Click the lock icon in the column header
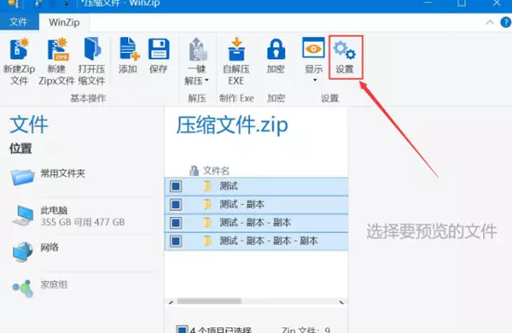 (x=194, y=170)
